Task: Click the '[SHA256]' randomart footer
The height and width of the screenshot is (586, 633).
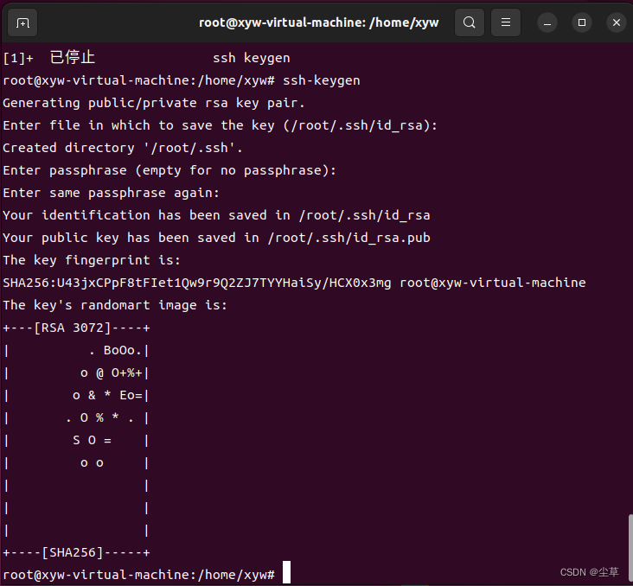Action: [x=73, y=552]
